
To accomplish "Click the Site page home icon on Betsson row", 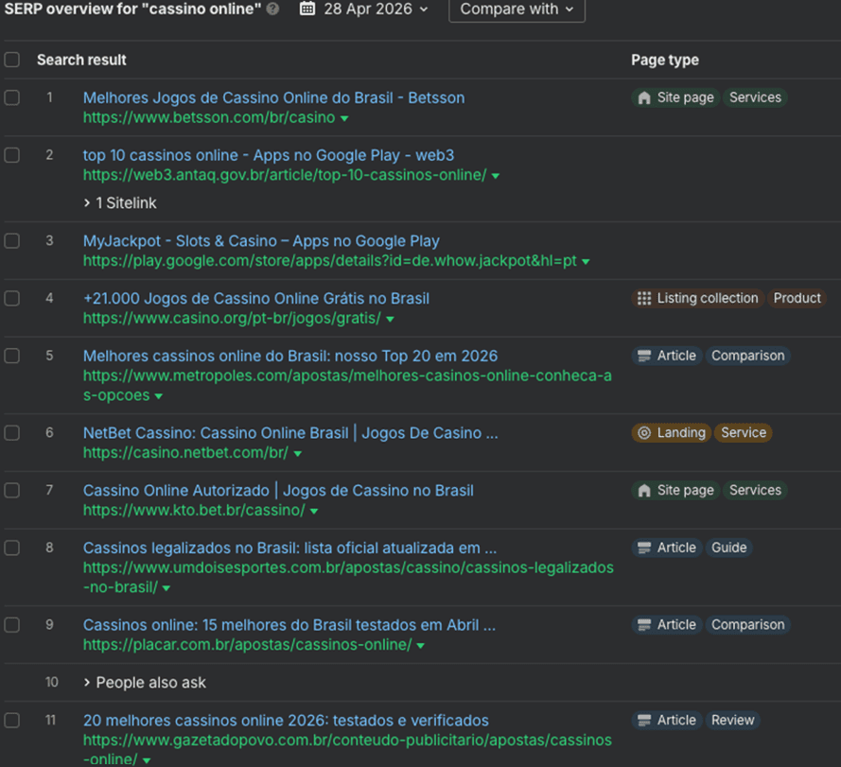I will pyautogui.click(x=644, y=97).
